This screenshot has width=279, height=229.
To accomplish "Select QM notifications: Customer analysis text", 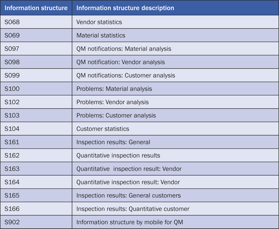I will point(126,76).
